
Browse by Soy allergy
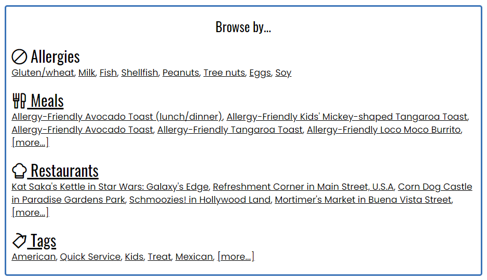tap(283, 73)
